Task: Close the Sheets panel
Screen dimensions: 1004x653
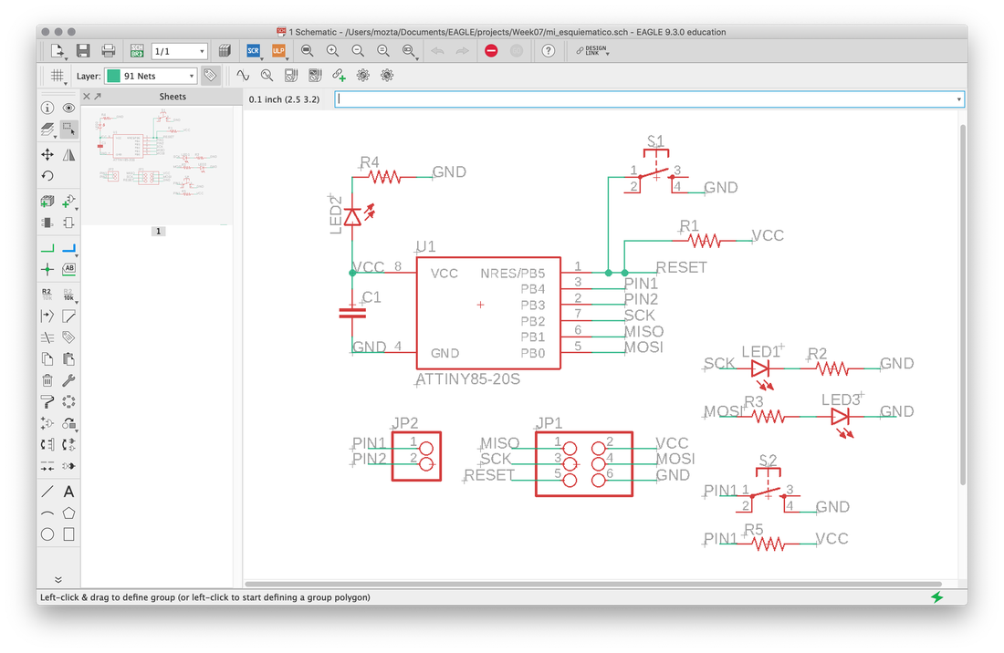Action: 87,97
